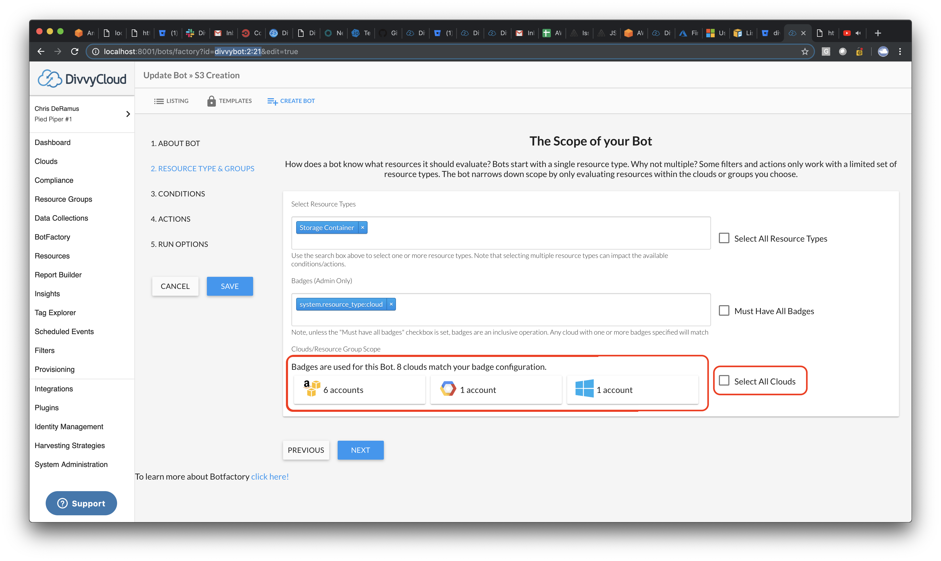941x561 pixels.
Task: Click the AWS 6 accounts card icon
Action: click(312, 389)
